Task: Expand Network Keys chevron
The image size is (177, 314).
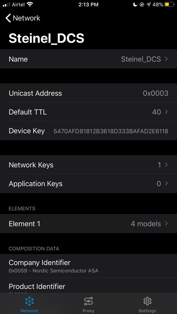Action: tap(166, 165)
